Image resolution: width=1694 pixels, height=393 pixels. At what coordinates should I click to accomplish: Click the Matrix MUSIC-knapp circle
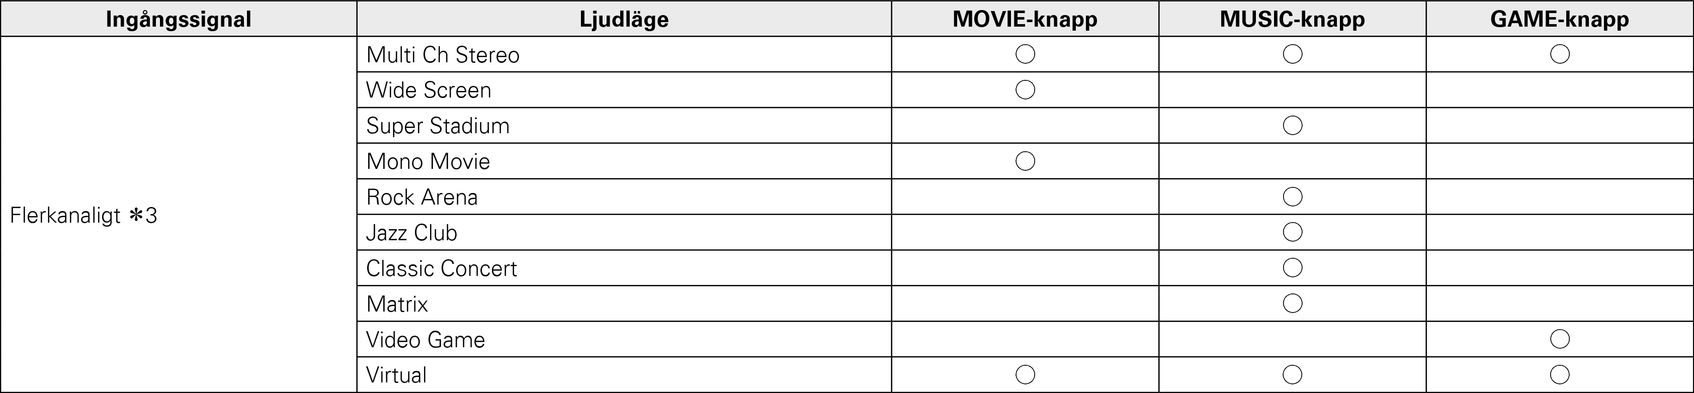point(1292,303)
